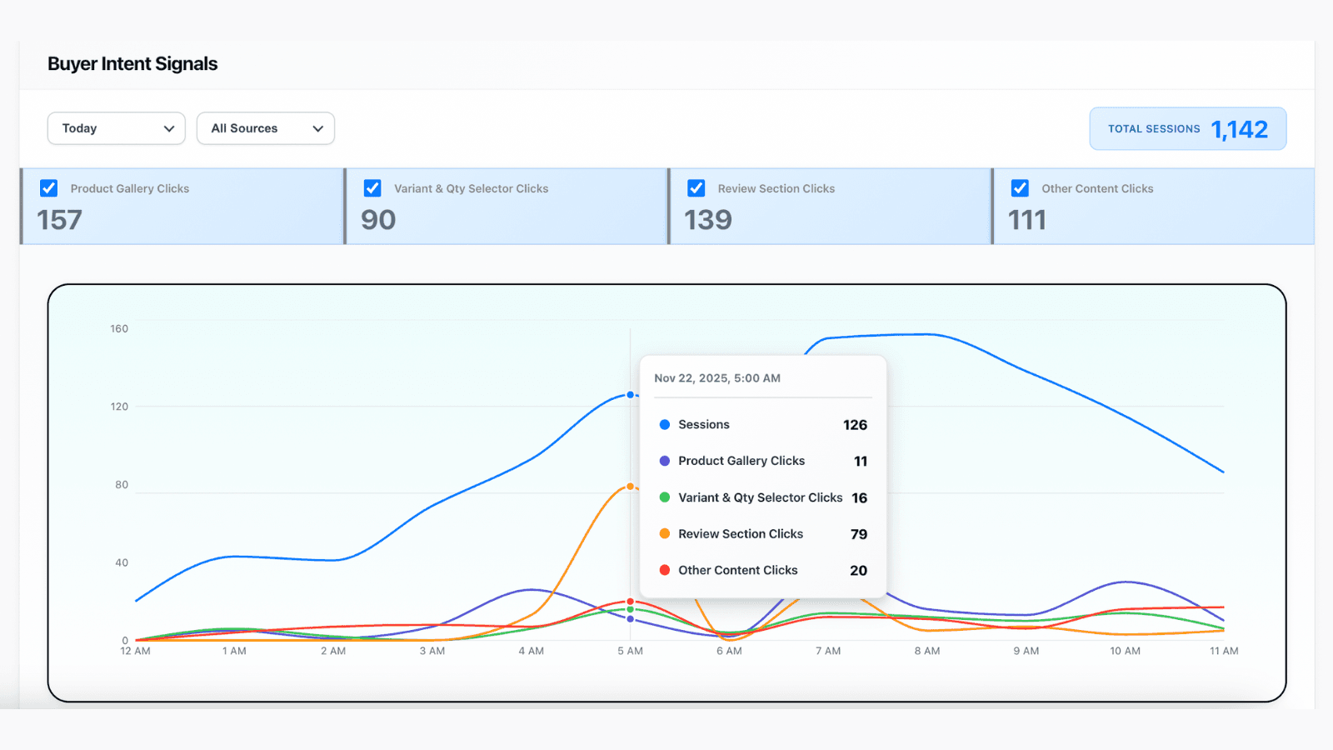Disable the Variant & Qty Selector Clicks checkbox
1333x750 pixels.
(372, 188)
